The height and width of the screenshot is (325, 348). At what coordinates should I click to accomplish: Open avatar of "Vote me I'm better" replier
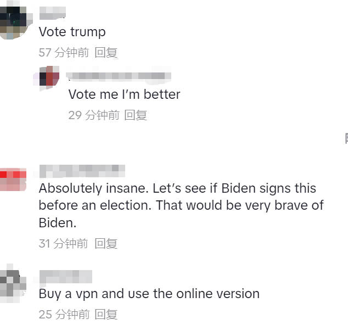point(49,76)
